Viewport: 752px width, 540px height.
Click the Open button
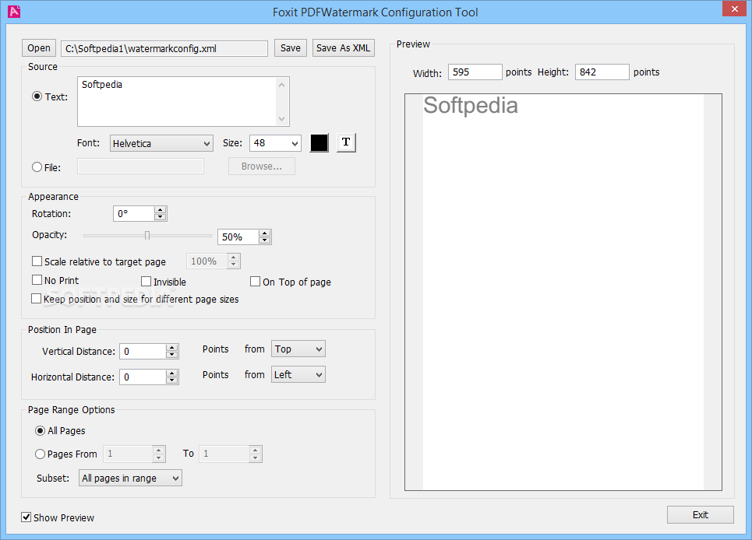click(x=39, y=48)
